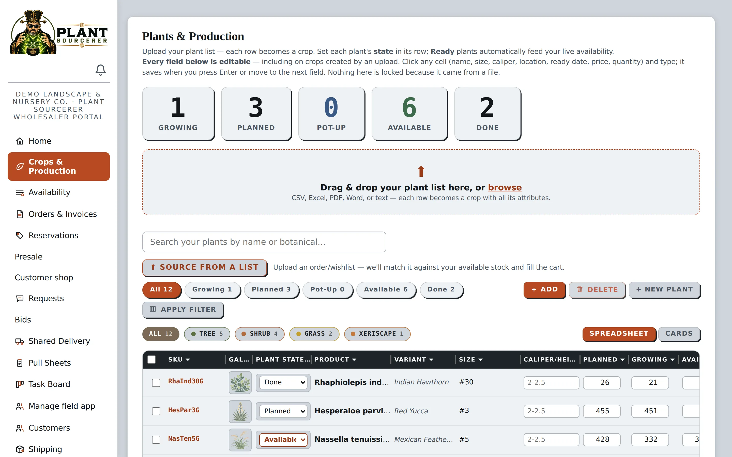The width and height of the screenshot is (732, 457).
Task: Click the Orders & Invoices document icon
Action: point(20,214)
